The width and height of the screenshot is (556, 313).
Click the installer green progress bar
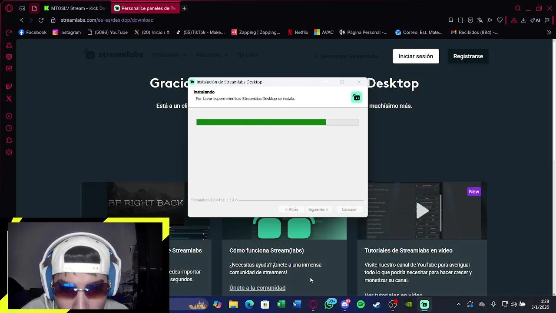click(278, 122)
